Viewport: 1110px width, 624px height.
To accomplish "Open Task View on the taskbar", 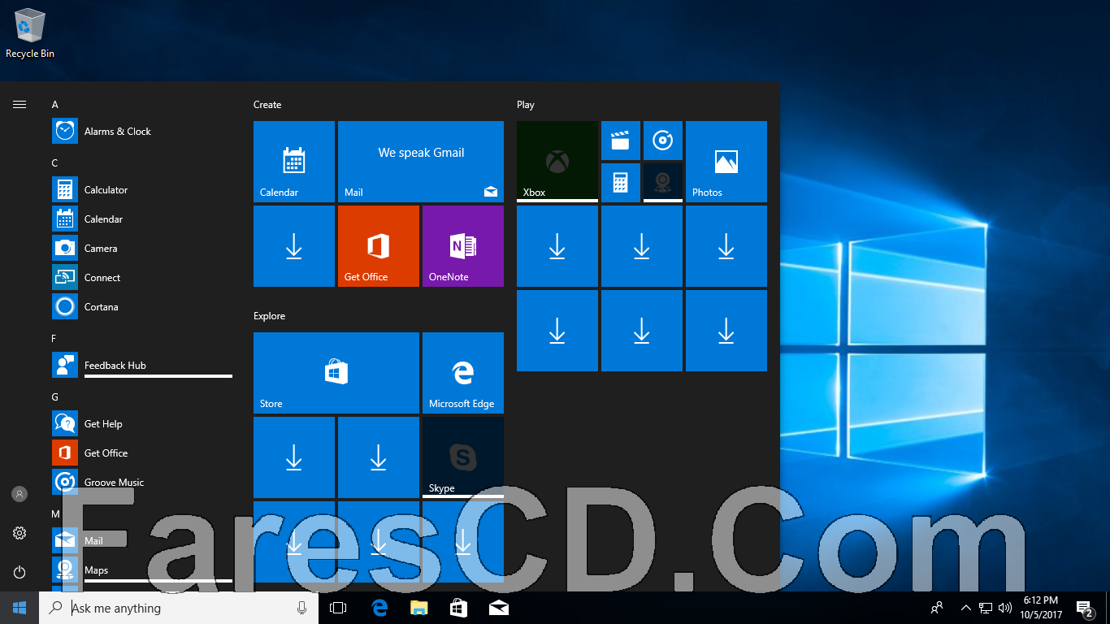I will pyautogui.click(x=338, y=608).
